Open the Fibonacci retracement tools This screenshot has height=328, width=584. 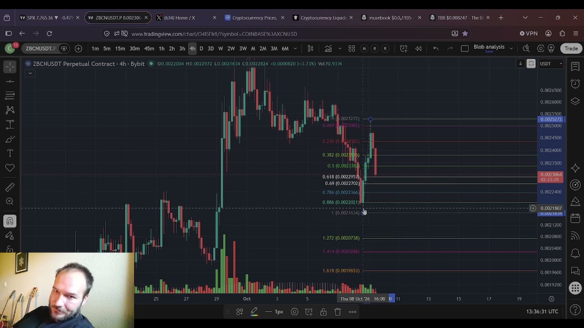click(x=10, y=95)
